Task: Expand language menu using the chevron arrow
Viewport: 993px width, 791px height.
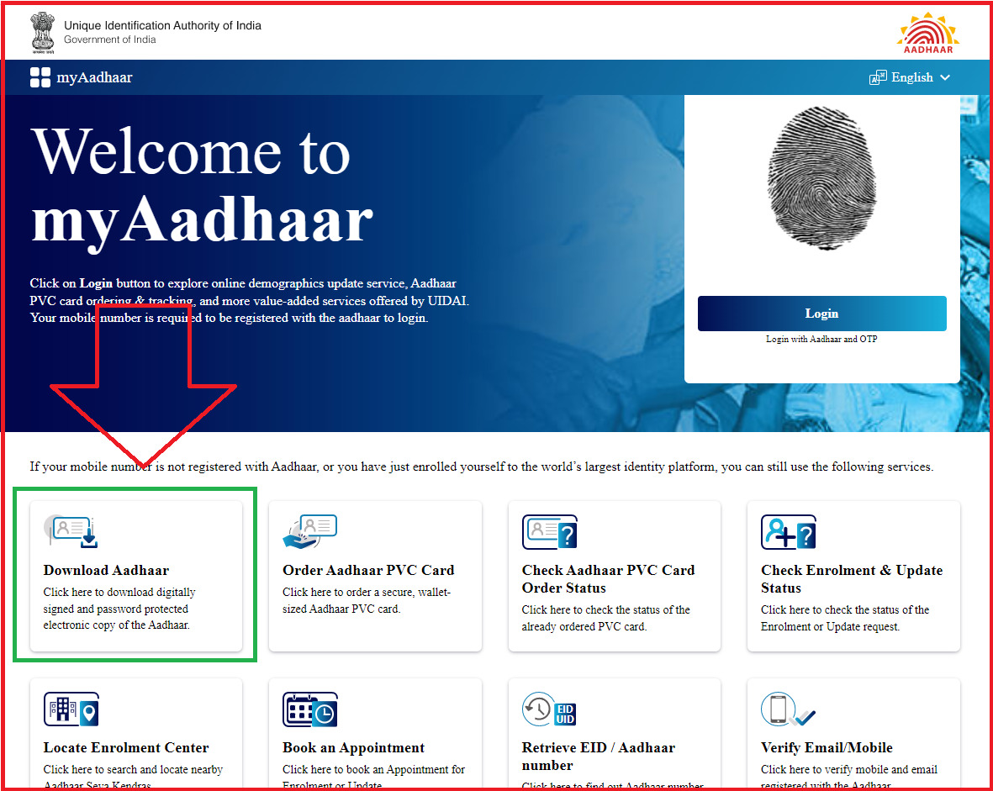Action: tap(945, 77)
